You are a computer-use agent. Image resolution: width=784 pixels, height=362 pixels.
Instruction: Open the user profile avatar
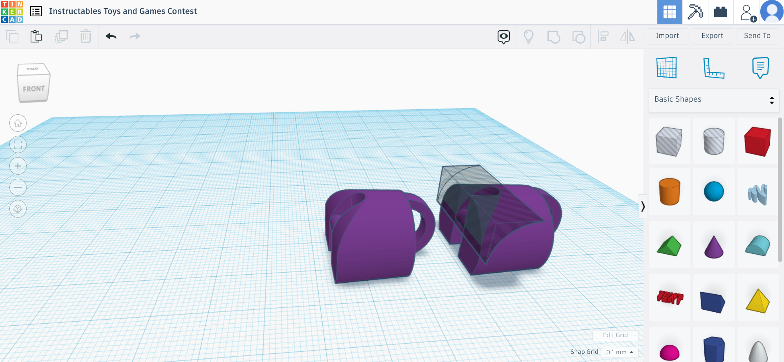point(772,11)
